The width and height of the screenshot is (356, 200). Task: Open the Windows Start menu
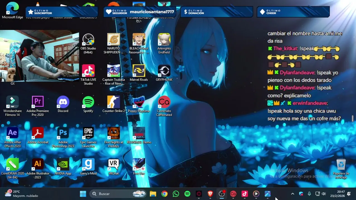83,194
